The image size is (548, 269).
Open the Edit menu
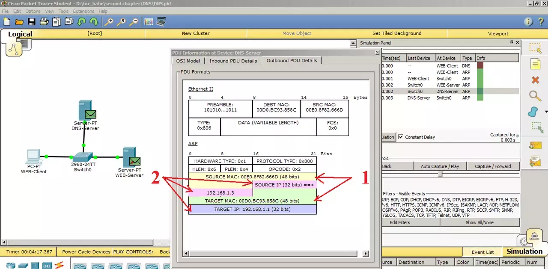coord(17,11)
